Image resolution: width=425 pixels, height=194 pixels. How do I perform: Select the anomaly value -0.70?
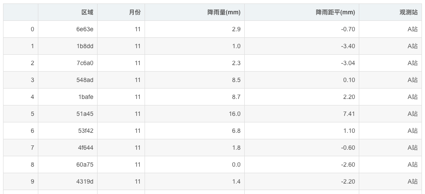tap(302, 29)
